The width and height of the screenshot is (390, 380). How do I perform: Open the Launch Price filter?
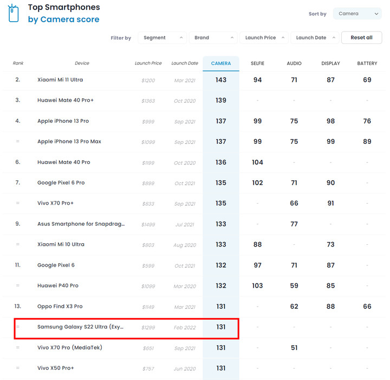coord(264,37)
